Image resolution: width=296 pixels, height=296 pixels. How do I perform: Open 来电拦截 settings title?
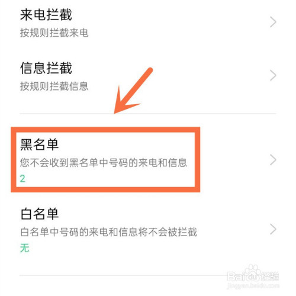coord(46,15)
